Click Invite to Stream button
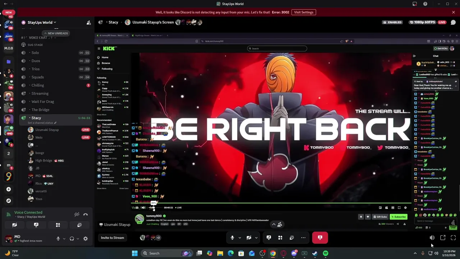The height and width of the screenshot is (259, 460). 112,237
